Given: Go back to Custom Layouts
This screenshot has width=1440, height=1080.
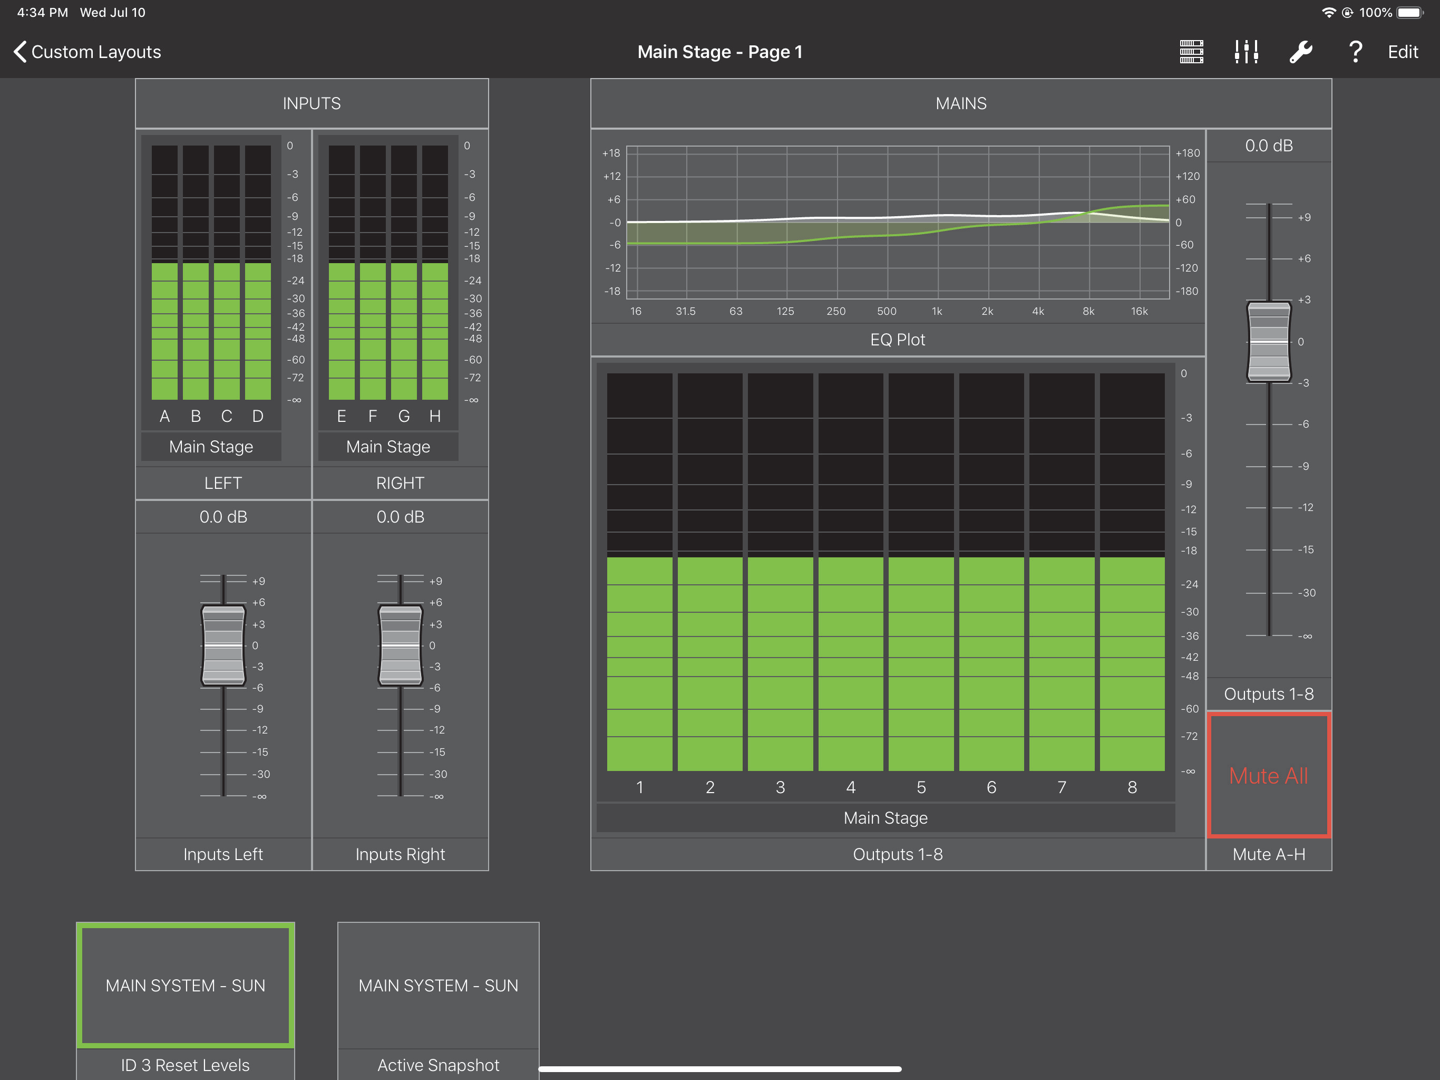Looking at the screenshot, I should click(87, 52).
